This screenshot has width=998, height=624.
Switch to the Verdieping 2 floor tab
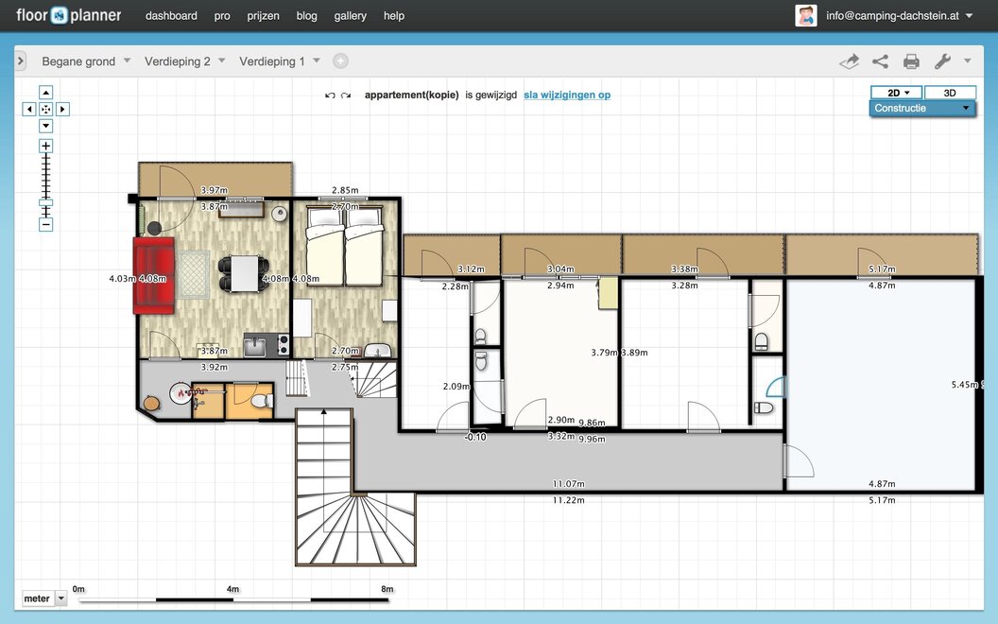click(178, 61)
